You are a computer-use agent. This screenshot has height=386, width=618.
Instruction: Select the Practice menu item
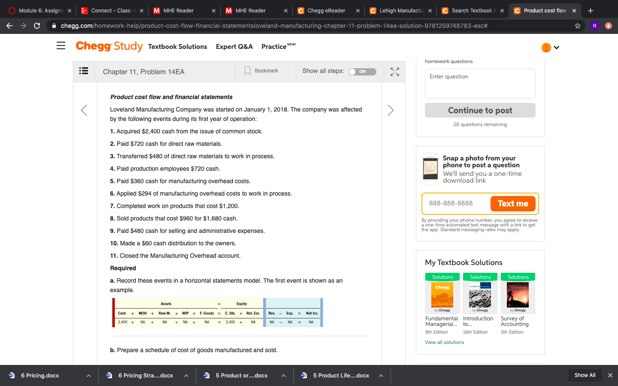pyautogui.click(x=273, y=46)
